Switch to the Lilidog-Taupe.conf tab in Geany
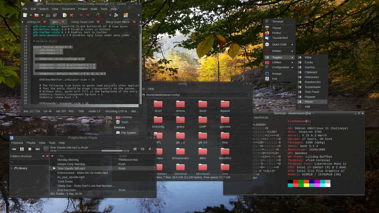Image resolution: width=379 pixels, height=213 pixels. coord(82,22)
